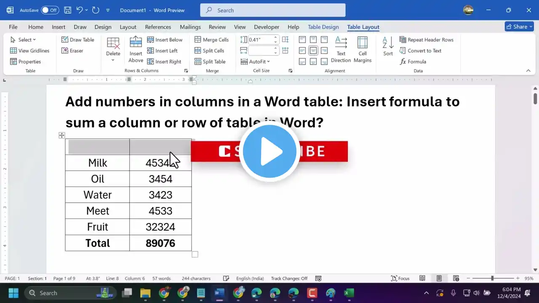
Task: Open the File tab
Action: [x=13, y=27]
